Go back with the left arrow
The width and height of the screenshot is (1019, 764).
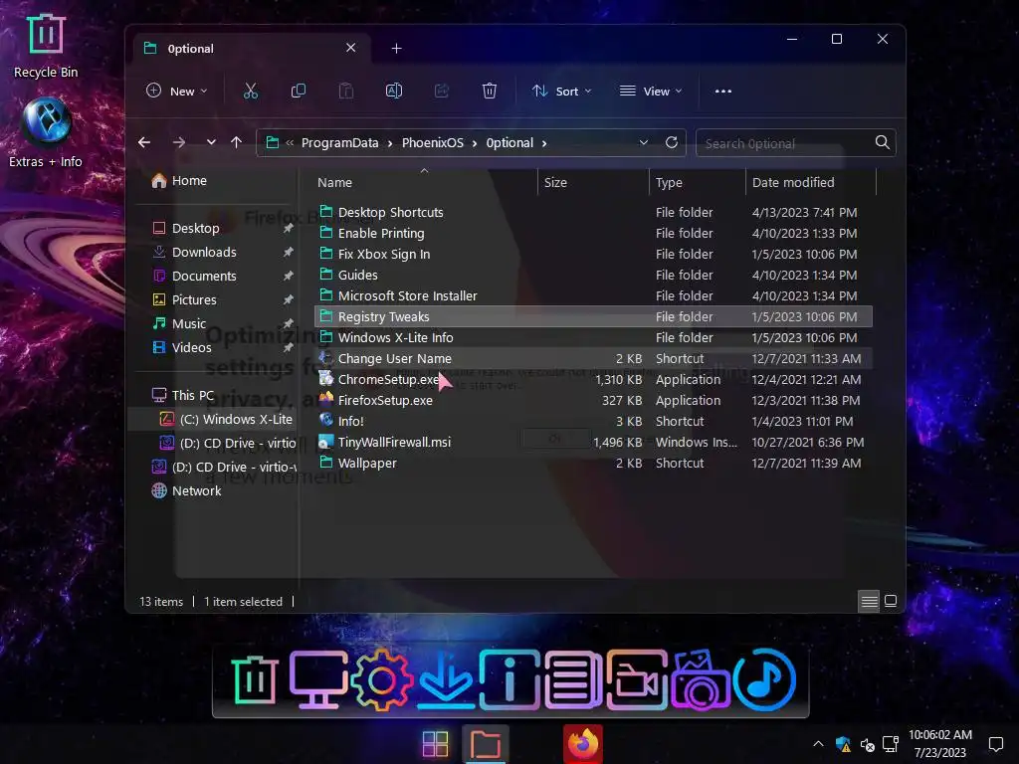click(x=144, y=142)
